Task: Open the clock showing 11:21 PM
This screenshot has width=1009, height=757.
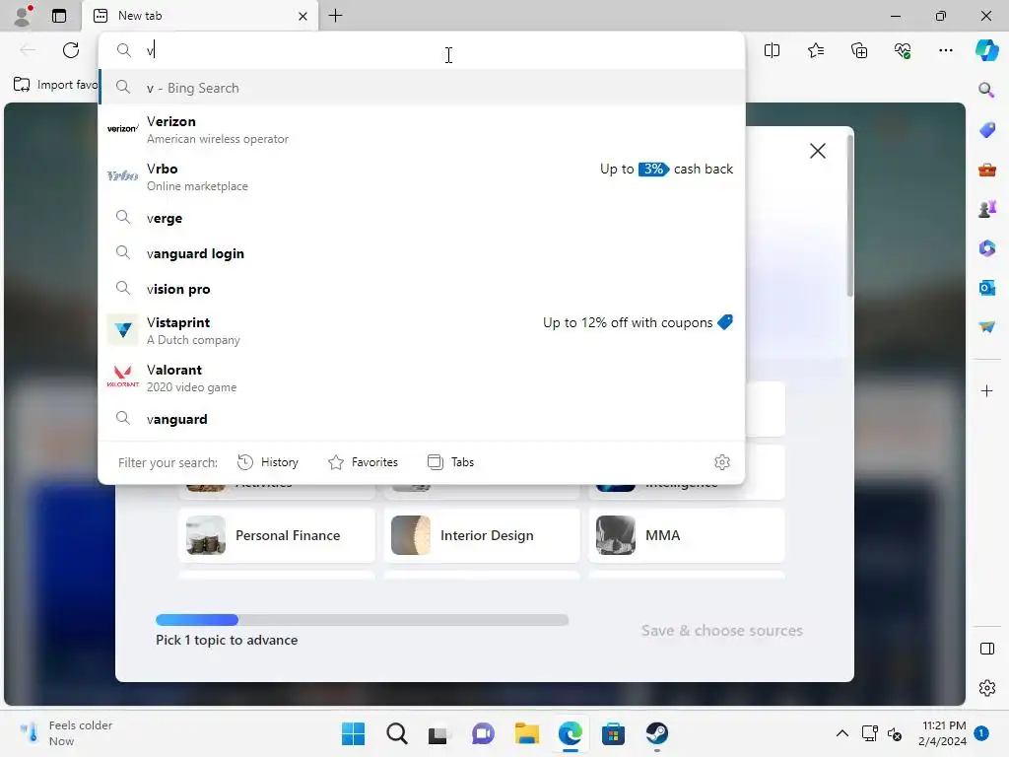Action: (x=942, y=733)
